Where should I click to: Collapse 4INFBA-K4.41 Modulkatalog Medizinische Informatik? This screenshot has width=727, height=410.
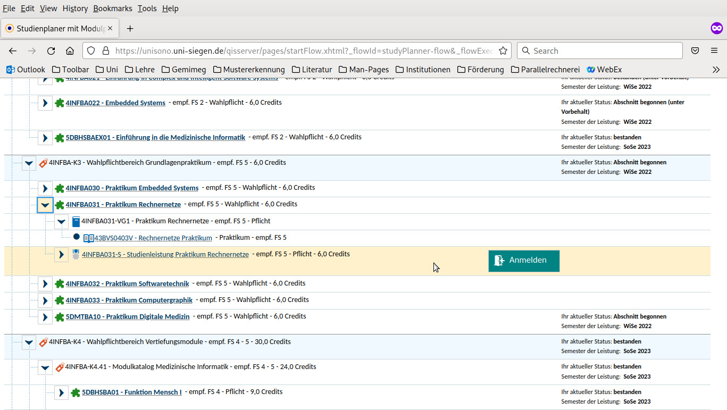pyautogui.click(x=45, y=367)
